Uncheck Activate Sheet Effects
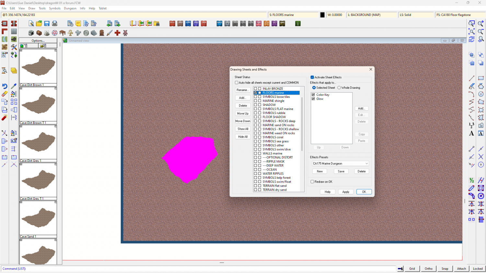This screenshot has width=486, height=273. pos(312,77)
